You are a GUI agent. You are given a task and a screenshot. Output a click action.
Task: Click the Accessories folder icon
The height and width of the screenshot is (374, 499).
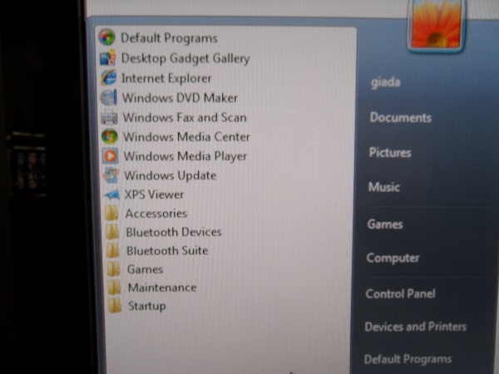point(112,213)
